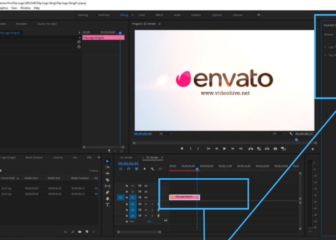Open the Media Browser tab

pyautogui.click(x=34, y=158)
